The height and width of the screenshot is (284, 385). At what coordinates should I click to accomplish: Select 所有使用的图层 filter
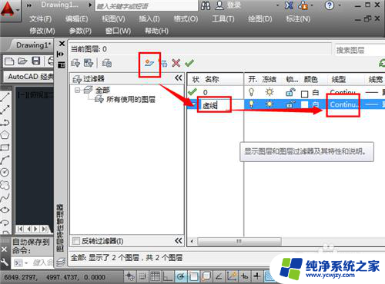click(131, 100)
